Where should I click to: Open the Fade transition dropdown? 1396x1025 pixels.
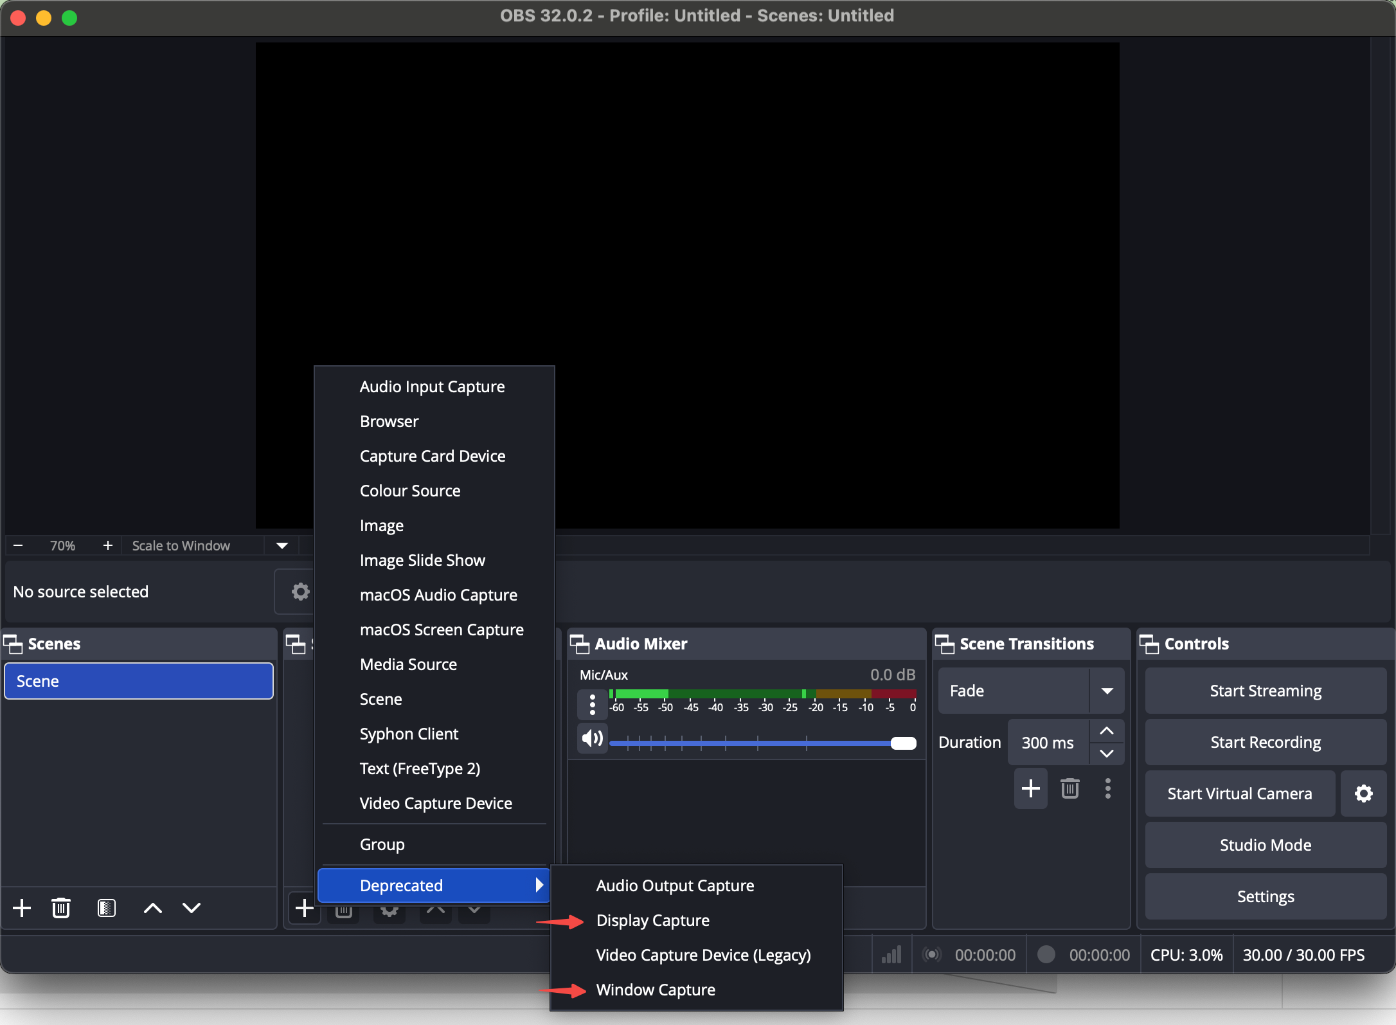[1107, 690]
